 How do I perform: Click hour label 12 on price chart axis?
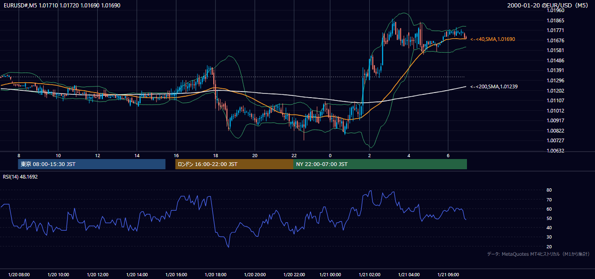(97, 155)
